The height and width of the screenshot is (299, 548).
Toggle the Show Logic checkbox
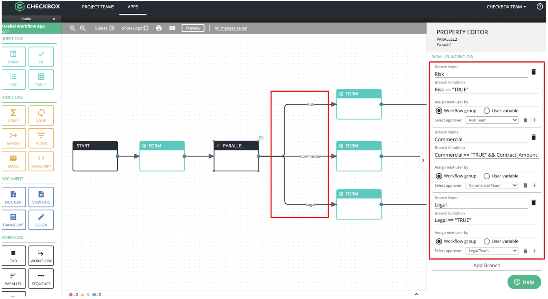coord(146,28)
